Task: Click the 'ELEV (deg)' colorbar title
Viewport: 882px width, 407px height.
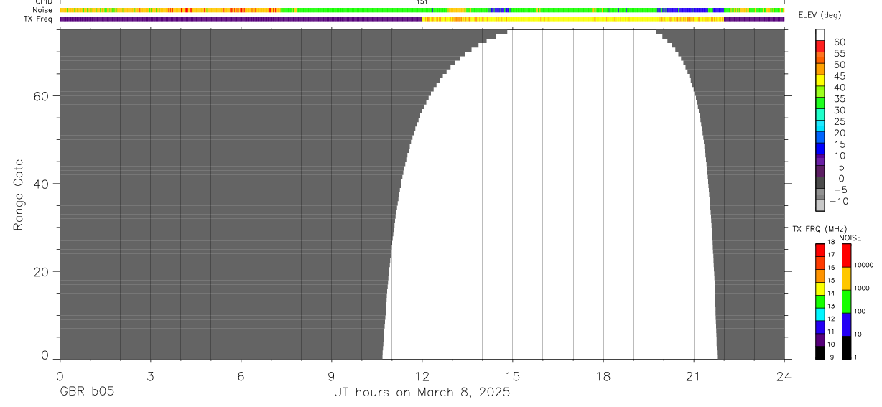Action: [x=820, y=15]
